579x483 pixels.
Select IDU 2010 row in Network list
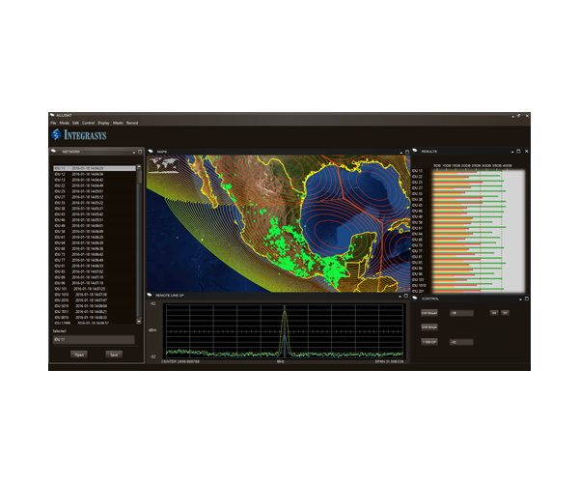coord(95,300)
